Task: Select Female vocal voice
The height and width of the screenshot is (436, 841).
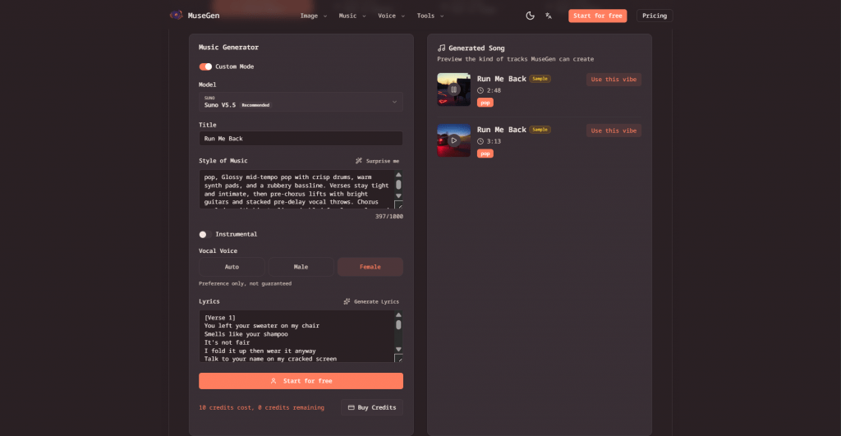Action: click(370, 267)
